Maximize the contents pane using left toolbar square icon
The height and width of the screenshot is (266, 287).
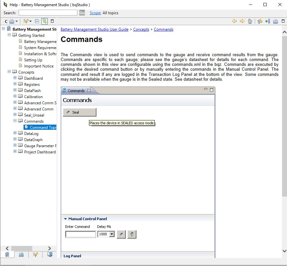tap(52, 21)
